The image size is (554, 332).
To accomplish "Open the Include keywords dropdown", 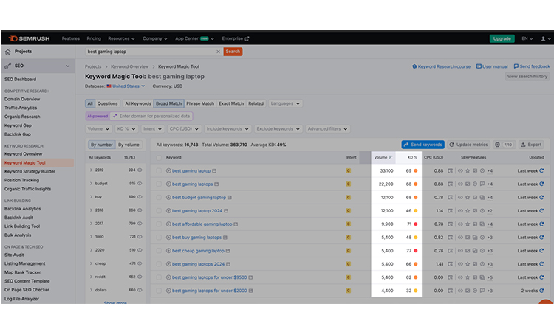I will pos(228,129).
